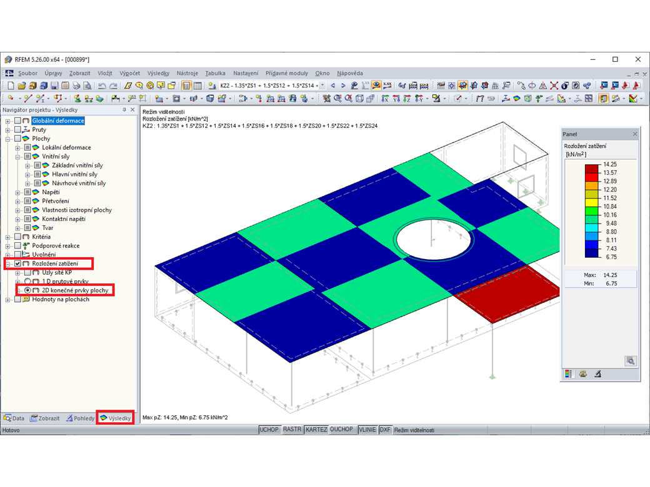
Task: Click the zoom window magnifier icon
Action: pyautogui.click(x=337, y=99)
